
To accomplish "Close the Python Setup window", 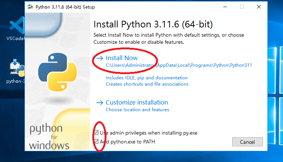I will click(x=259, y=7).
